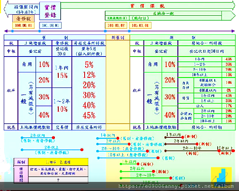The width and height of the screenshot is (239, 191).
Task: Click the 1~2年 row in 新制 rates
Action: pyautogui.click(x=200, y=64)
